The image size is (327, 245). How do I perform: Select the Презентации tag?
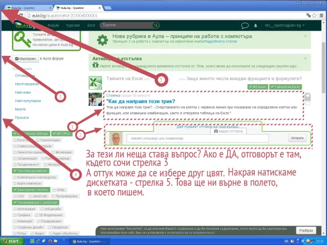[x=48, y=140]
